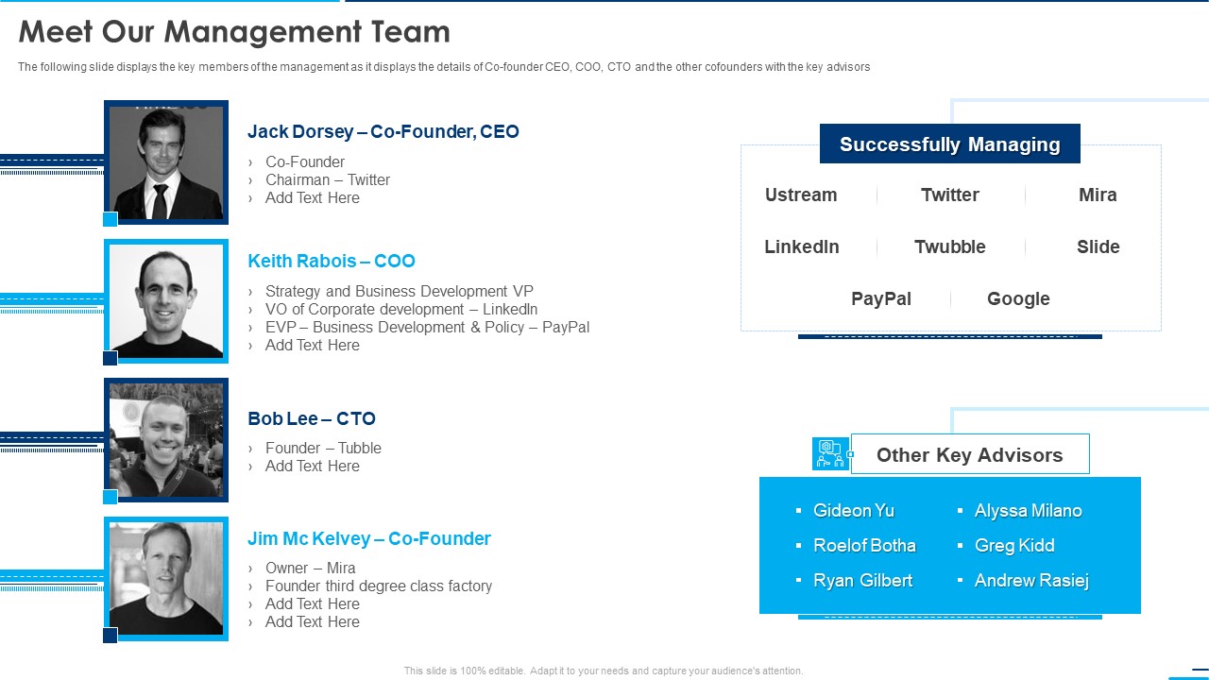Click Add Text Here under Bob Lee
This screenshot has height=680, width=1209.
point(313,466)
